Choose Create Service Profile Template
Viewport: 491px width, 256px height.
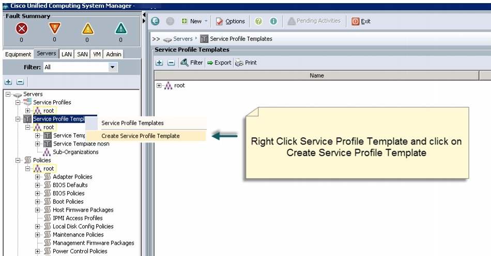pyautogui.click(x=146, y=136)
